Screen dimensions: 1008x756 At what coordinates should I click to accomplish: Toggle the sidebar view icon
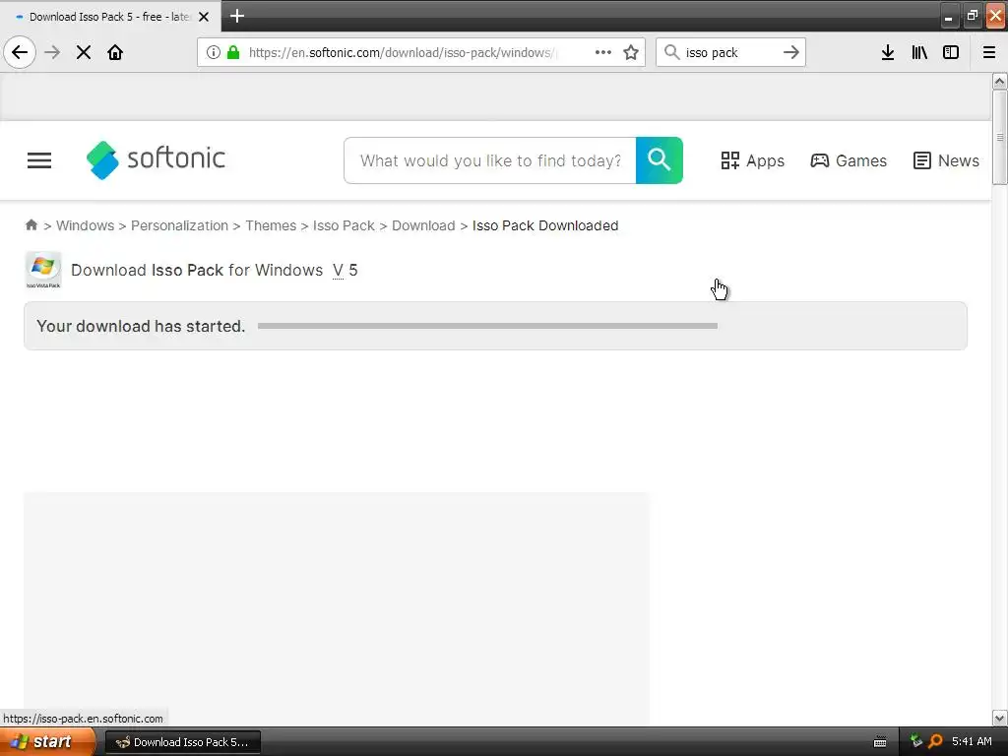click(x=951, y=52)
